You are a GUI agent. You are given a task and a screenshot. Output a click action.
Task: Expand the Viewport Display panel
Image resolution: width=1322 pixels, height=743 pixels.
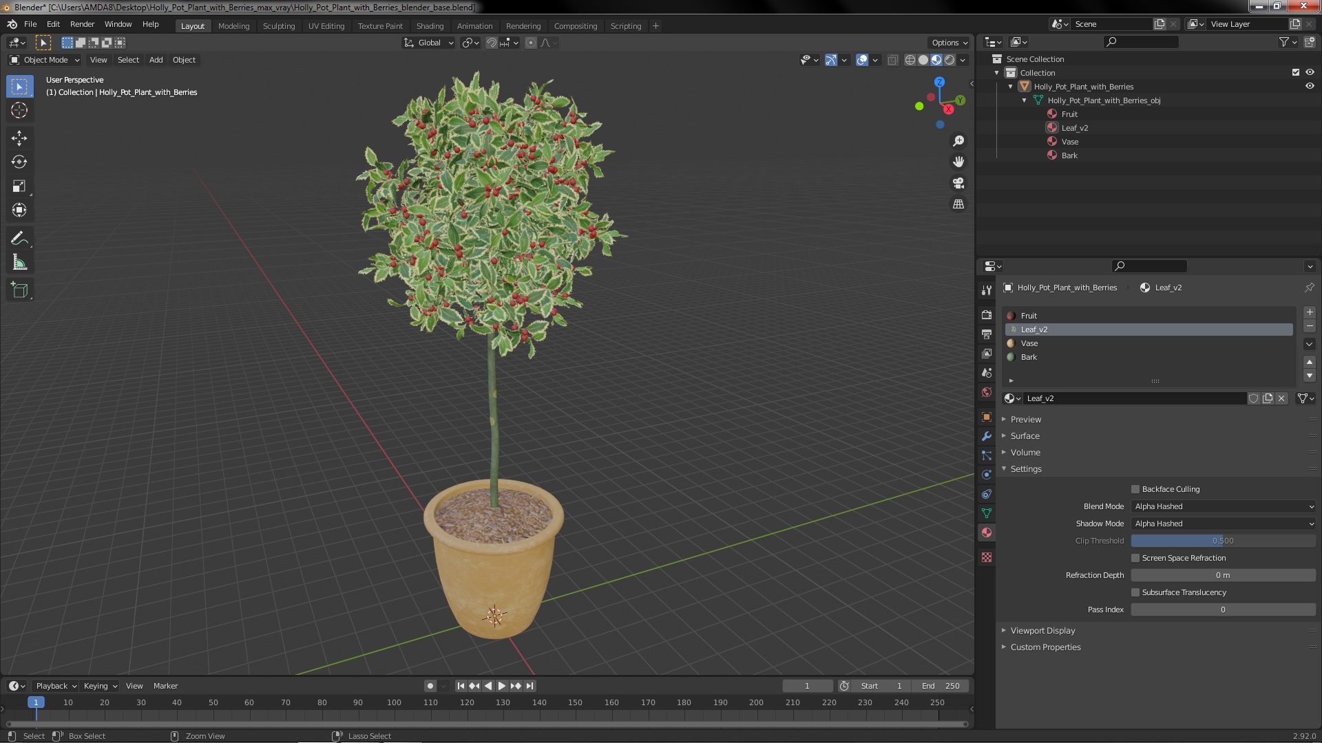(x=1042, y=630)
